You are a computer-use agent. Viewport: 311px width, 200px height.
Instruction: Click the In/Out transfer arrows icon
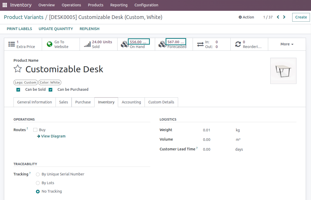coord(200,44)
